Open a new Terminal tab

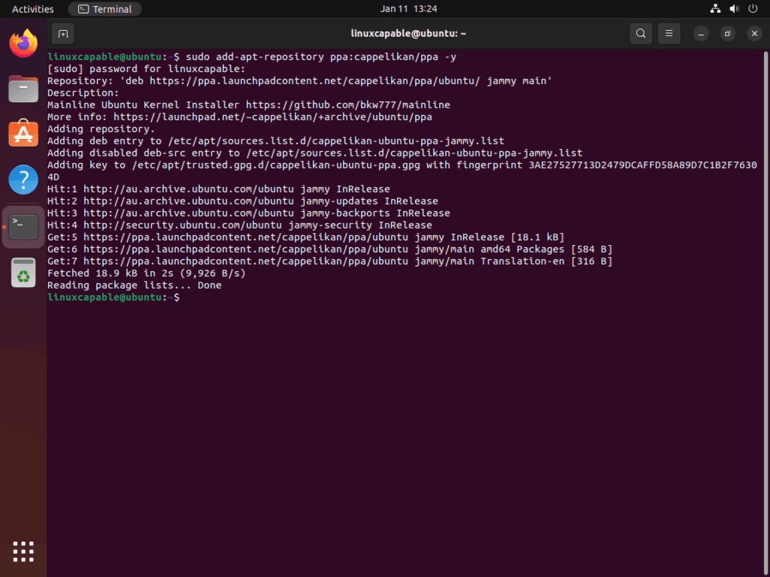point(62,34)
